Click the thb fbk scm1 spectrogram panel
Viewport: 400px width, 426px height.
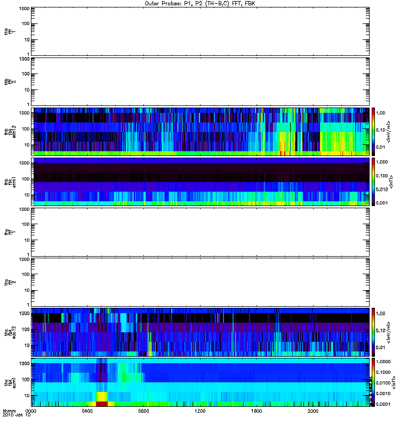(201, 182)
